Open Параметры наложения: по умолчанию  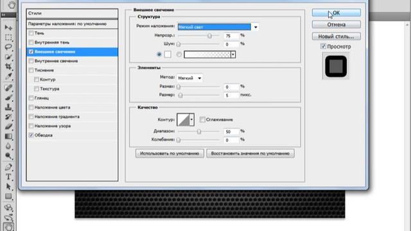tap(72, 24)
